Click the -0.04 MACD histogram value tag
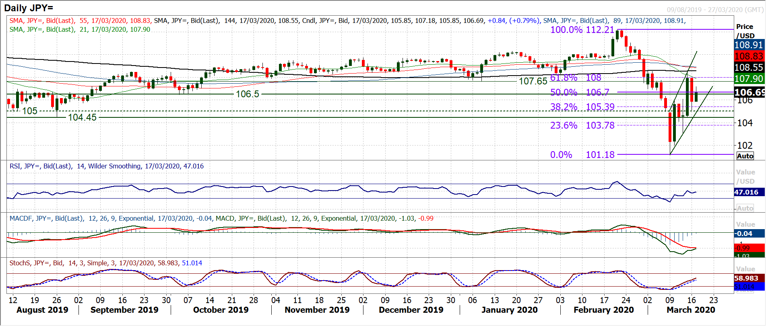 [x=749, y=234]
